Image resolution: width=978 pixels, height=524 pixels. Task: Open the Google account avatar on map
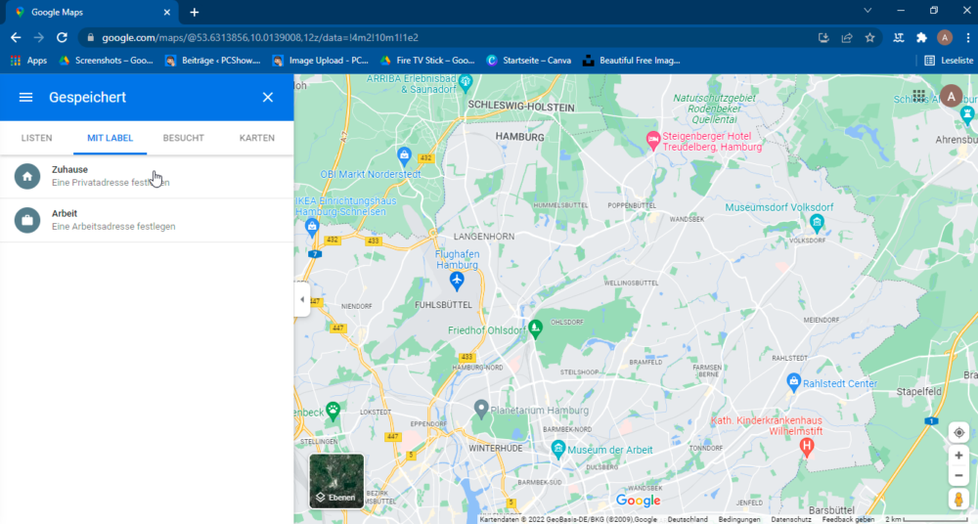click(951, 96)
